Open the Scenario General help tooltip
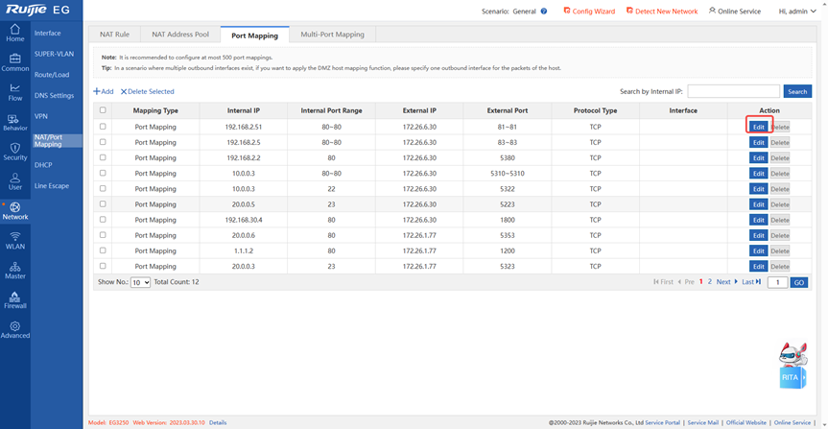Screen dimensions: 828x429 544,12
